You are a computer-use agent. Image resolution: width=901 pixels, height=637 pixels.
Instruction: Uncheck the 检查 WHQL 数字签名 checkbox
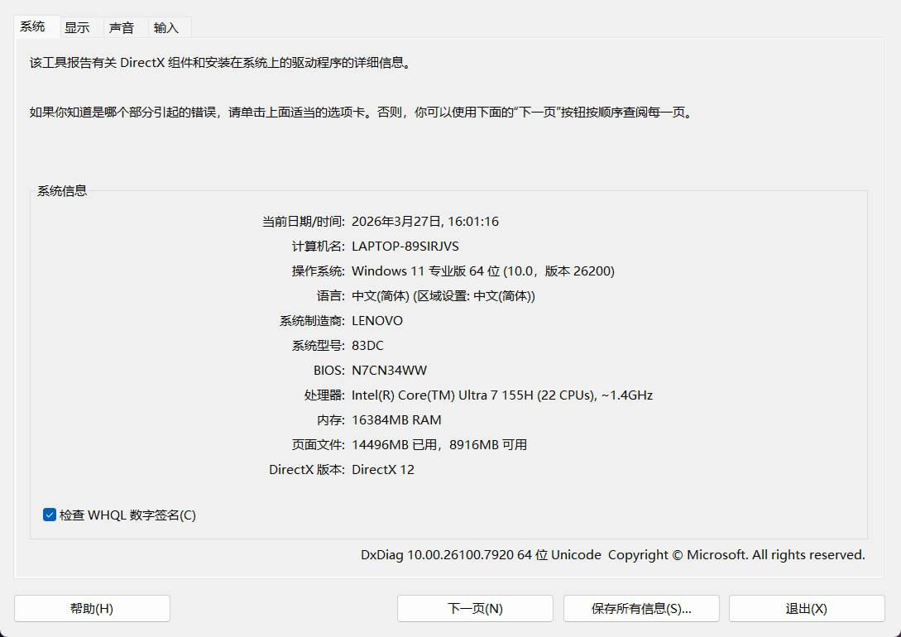pyautogui.click(x=50, y=515)
